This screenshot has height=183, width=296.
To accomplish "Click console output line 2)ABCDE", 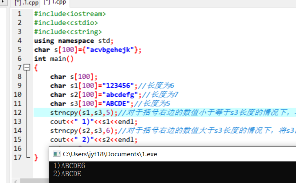I will point(67,174).
